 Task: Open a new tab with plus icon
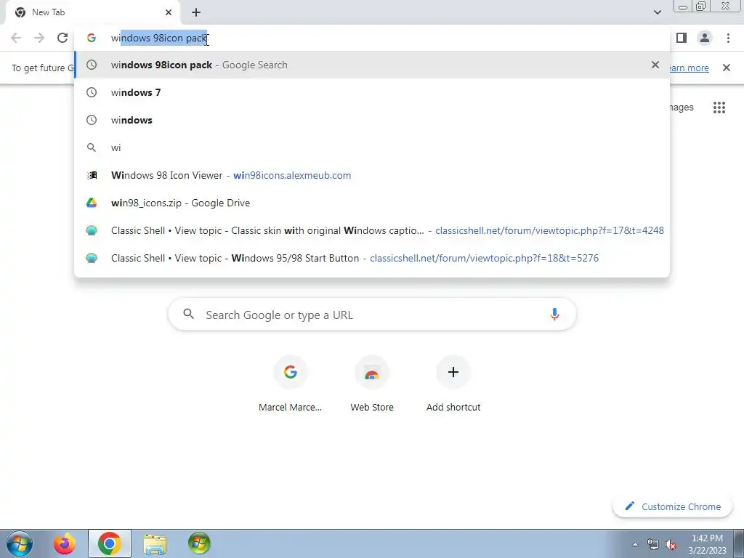click(196, 12)
